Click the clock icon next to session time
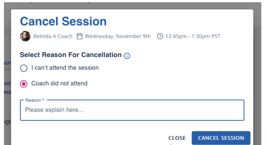 [x=160, y=36]
